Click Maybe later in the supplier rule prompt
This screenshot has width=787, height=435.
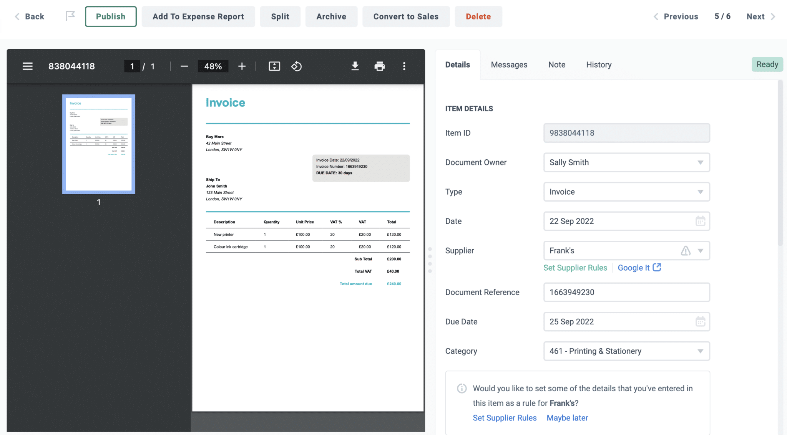567,418
